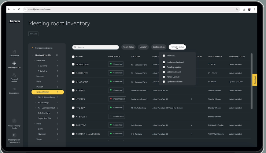Open the Configuration filter dropdown
This screenshot has height=153, width=266.
(159, 47)
